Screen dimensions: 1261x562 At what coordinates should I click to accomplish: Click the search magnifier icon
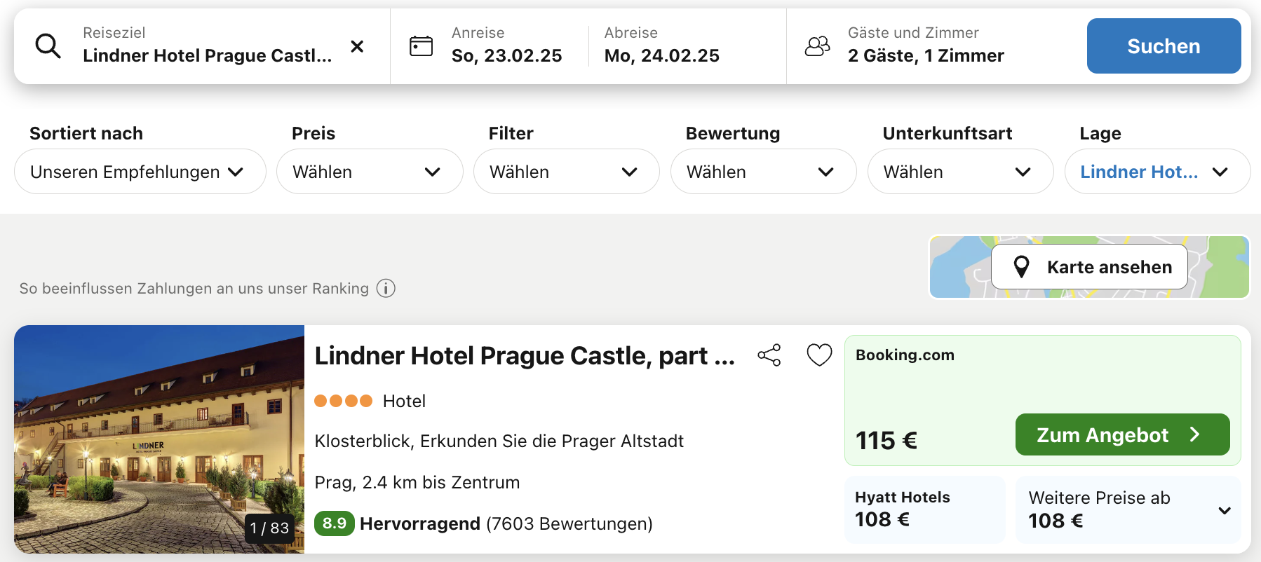pyautogui.click(x=48, y=46)
